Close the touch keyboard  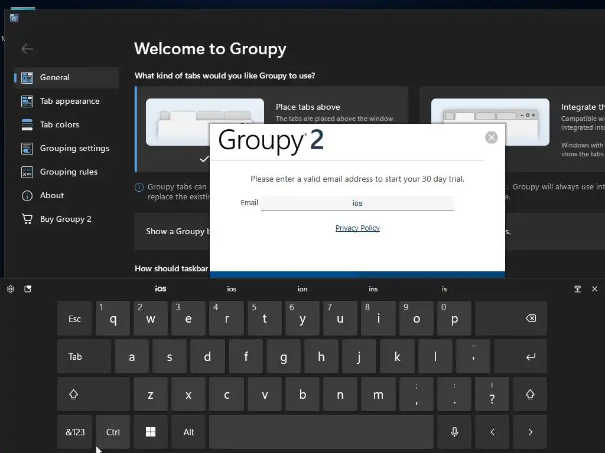(594, 289)
